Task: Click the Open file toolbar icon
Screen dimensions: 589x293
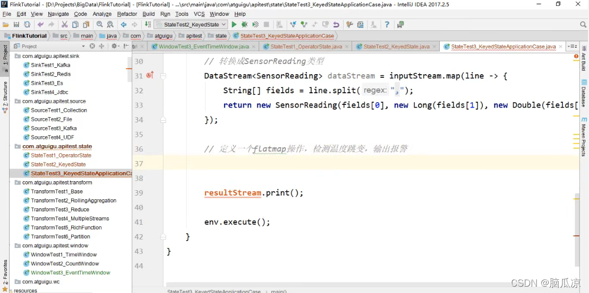Action: (x=6, y=24)
